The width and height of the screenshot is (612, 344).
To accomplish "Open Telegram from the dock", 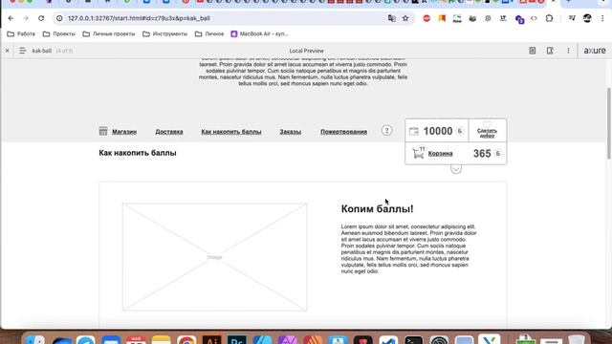I will (85, 340).
